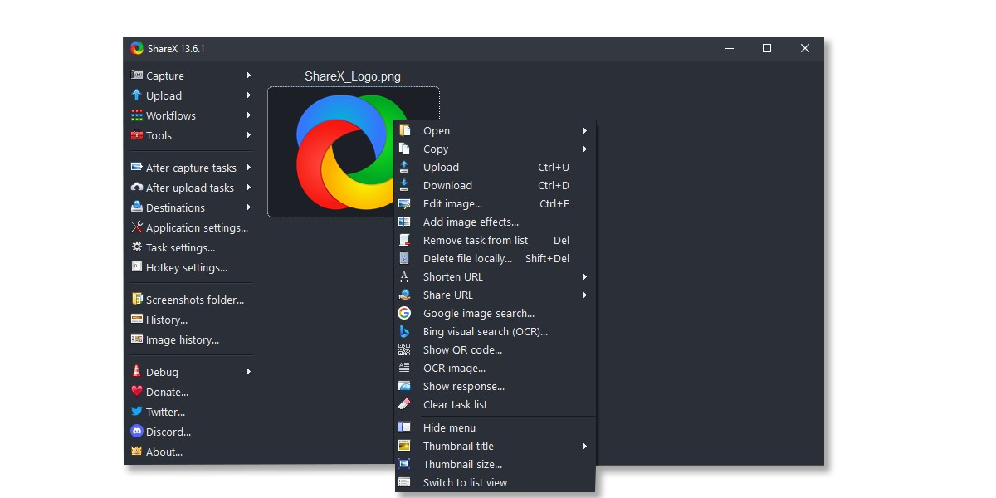Click the Screenshots folder icon

[137, 300]
